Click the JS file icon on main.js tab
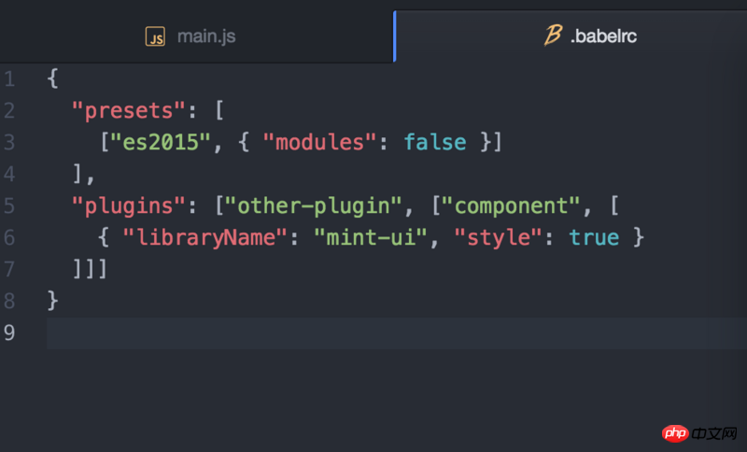The width and height of the screenshot is (747, 452). [155, 36]
